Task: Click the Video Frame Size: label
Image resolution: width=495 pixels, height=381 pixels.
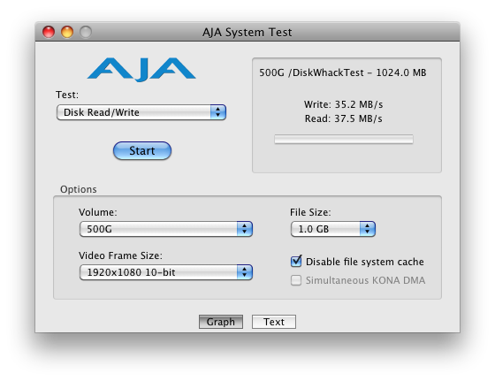Action: coord(120,255)
